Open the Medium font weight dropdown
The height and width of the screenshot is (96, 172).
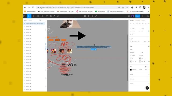[x=132, y=53]
